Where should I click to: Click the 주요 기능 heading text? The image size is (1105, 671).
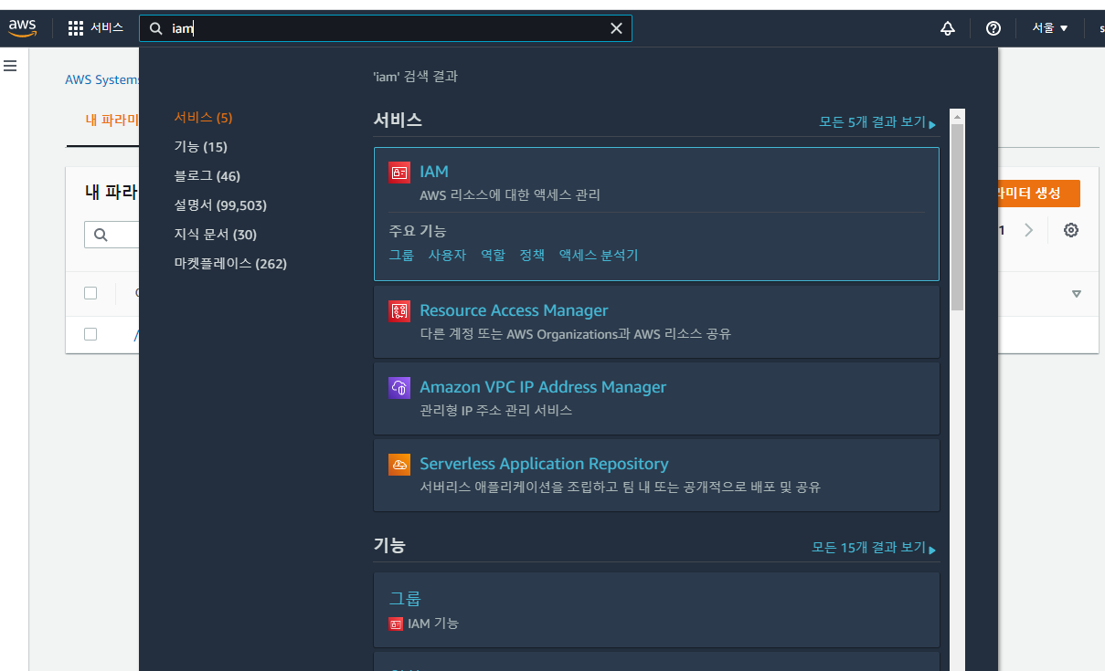point(418,231)
